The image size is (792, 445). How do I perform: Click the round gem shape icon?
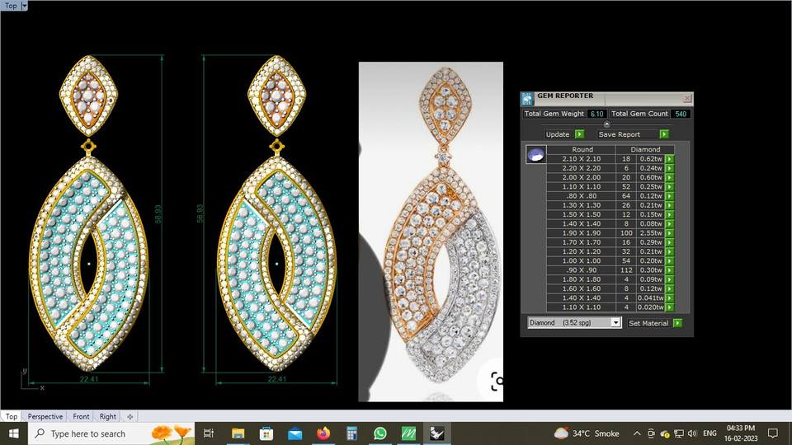tap(535, 154)
